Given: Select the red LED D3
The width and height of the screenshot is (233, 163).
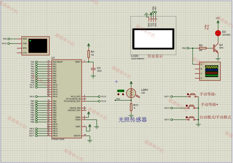Looking at the screenshot, I should pos(218,33).
